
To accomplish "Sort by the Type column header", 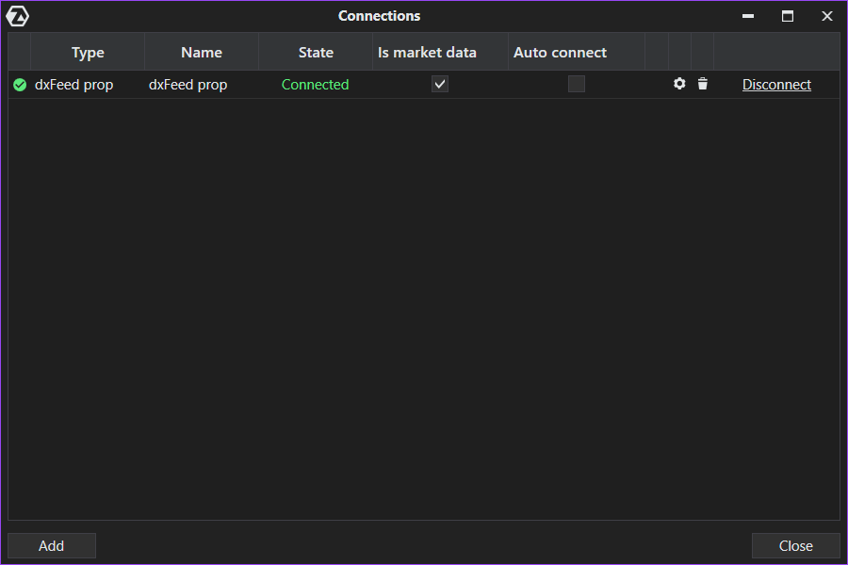I will click(x=88, y=53).
